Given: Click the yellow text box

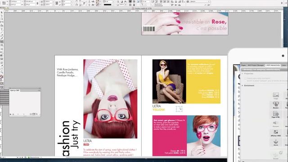Looking at the screenshot, I should pyautogui.click(x=203, y=81).
